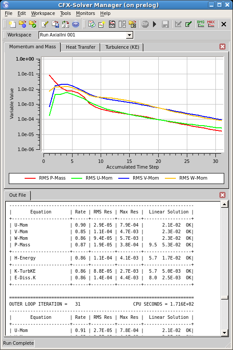
Task: Click the E-Diss.K equation row
Action: point(101,278)
